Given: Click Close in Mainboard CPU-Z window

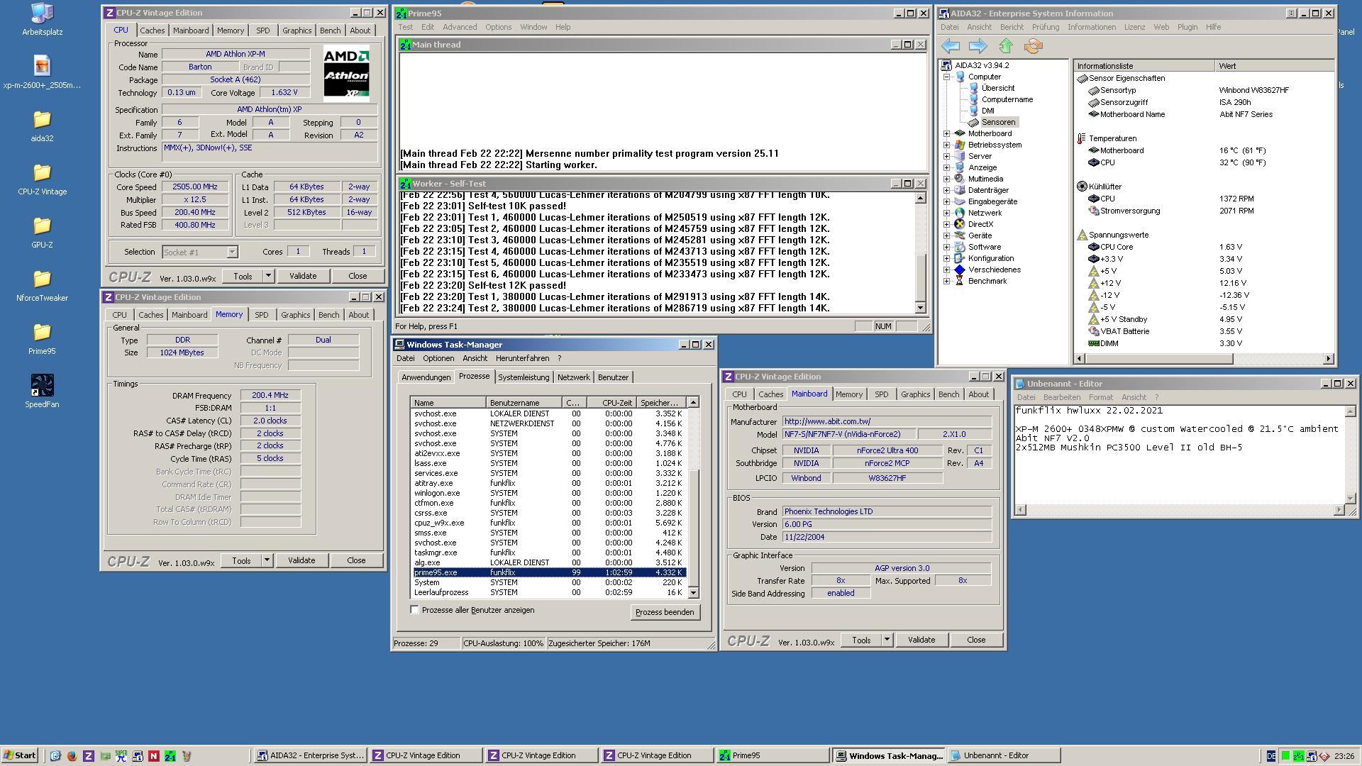Looking at the screenshot, I should pyautogui.click(x=976, y=640).
